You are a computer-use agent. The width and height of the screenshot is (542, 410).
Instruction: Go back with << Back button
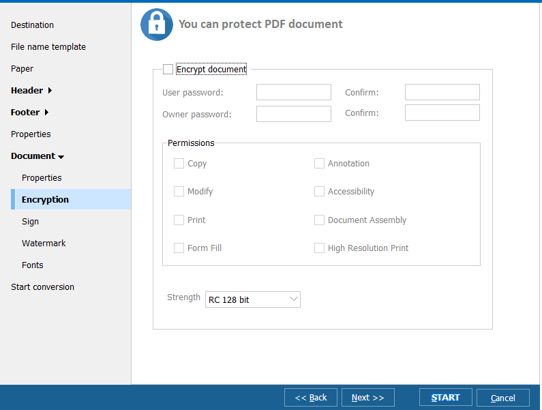click(311, 398)
